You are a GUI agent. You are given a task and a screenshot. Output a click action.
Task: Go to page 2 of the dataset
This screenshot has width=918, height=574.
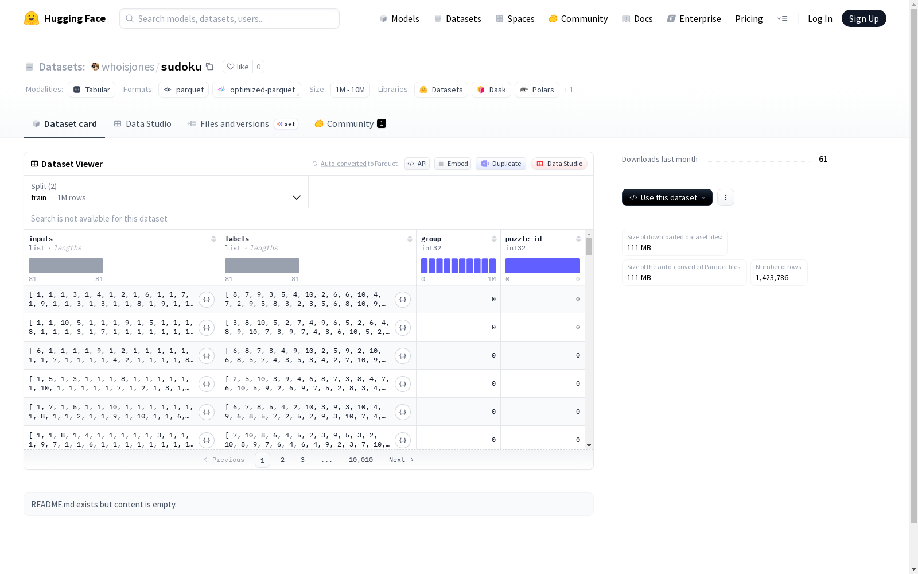click(x=282, y=460)
